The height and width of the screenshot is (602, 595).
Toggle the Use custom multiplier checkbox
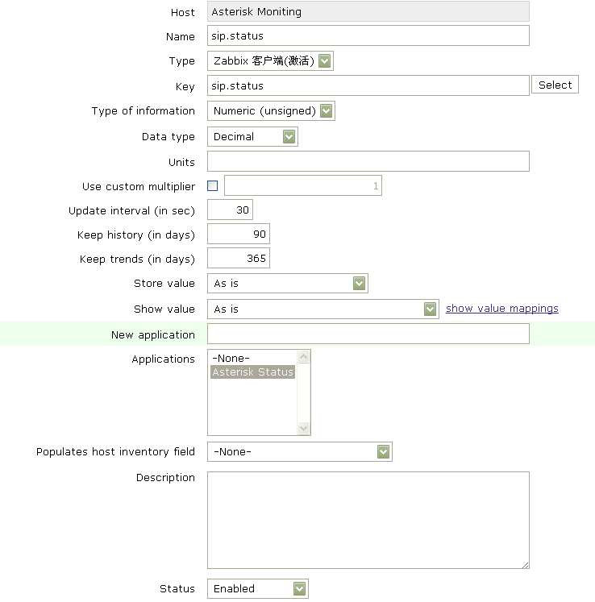click(x=213, y=186)
